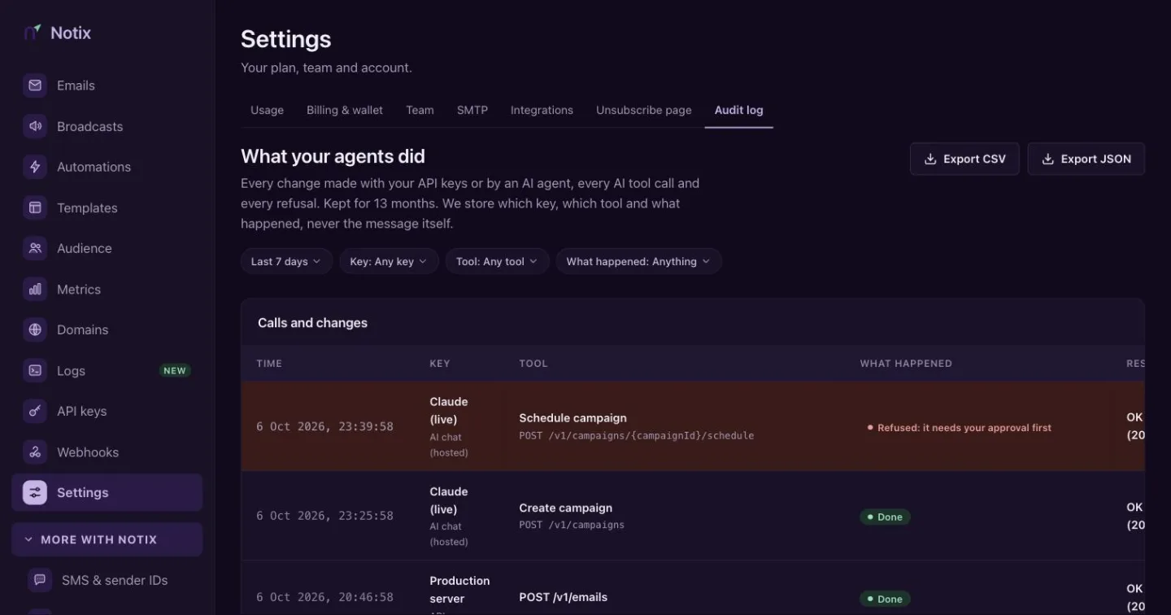Click the Domains globe icon

point(35,329)
